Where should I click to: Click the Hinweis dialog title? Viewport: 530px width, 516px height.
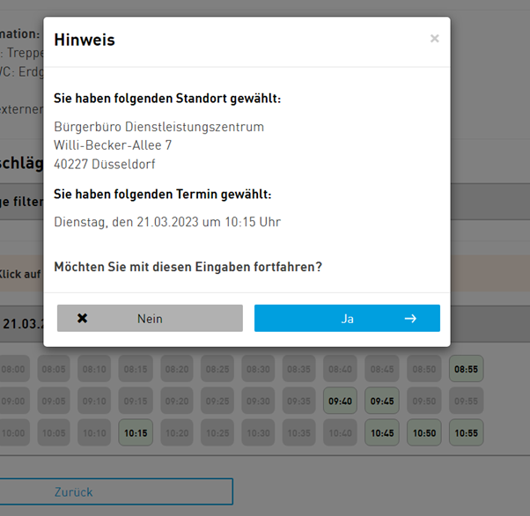coord(85,40)
